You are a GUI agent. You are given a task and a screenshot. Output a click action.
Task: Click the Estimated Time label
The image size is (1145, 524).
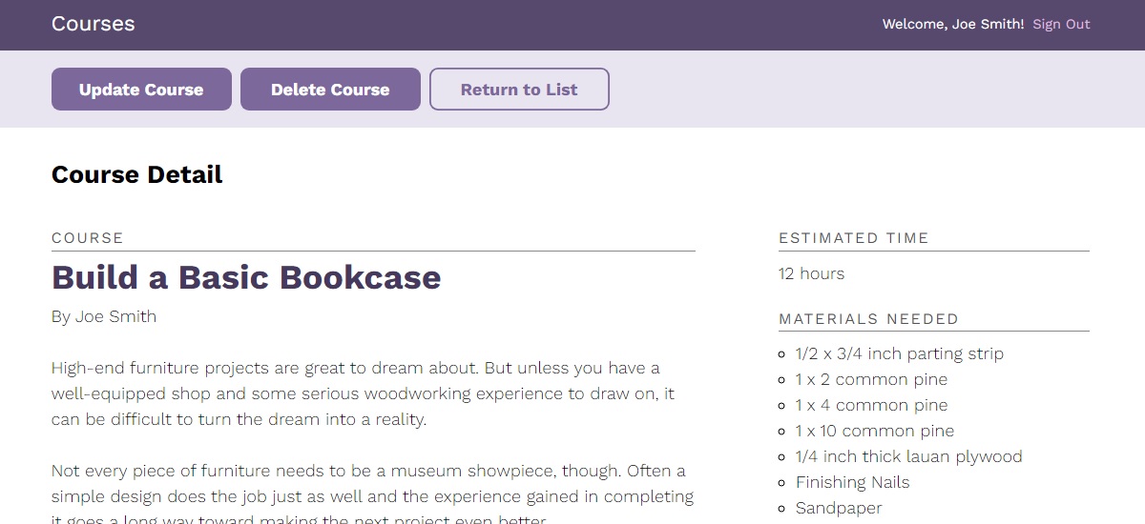pyautogui.click(x=853, y=238)
